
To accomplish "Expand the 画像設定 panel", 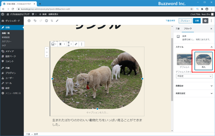I will coord(194,86).
